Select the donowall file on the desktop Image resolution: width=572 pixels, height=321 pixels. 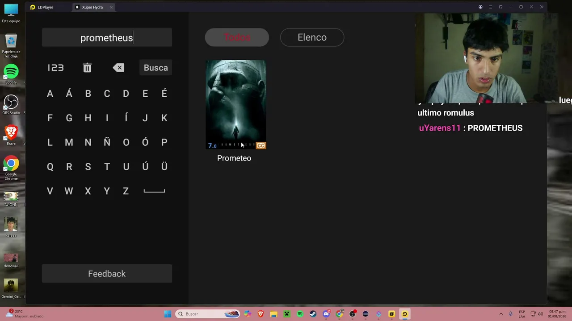tap(11, 260)
